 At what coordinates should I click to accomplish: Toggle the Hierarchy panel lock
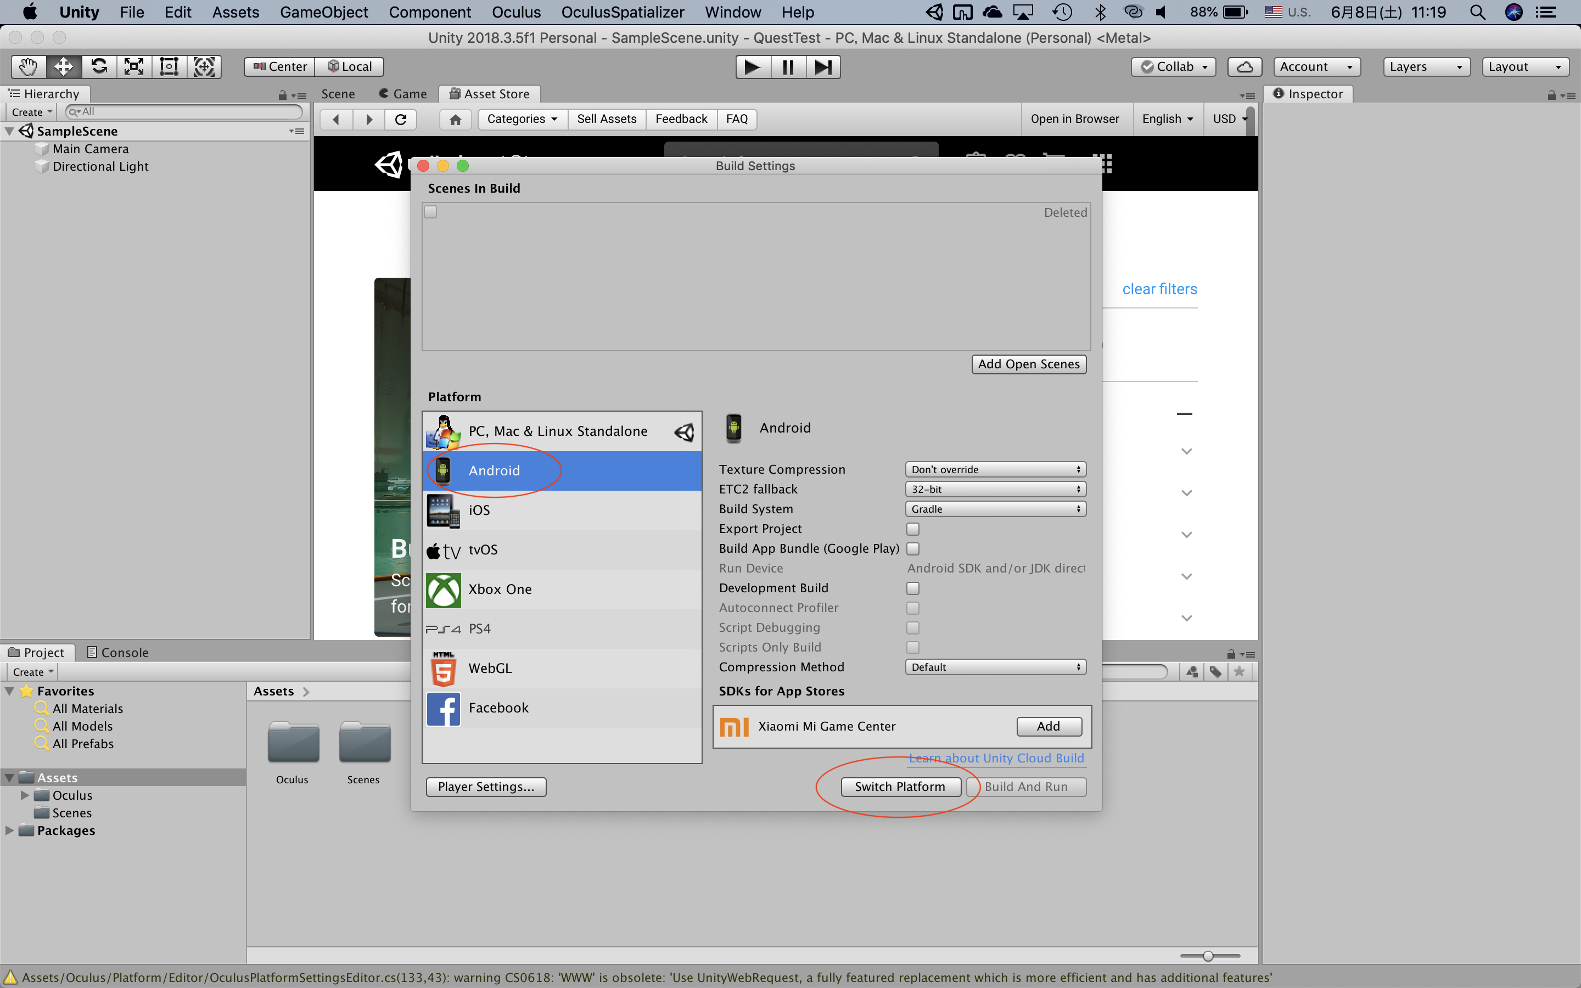(282, 96)
